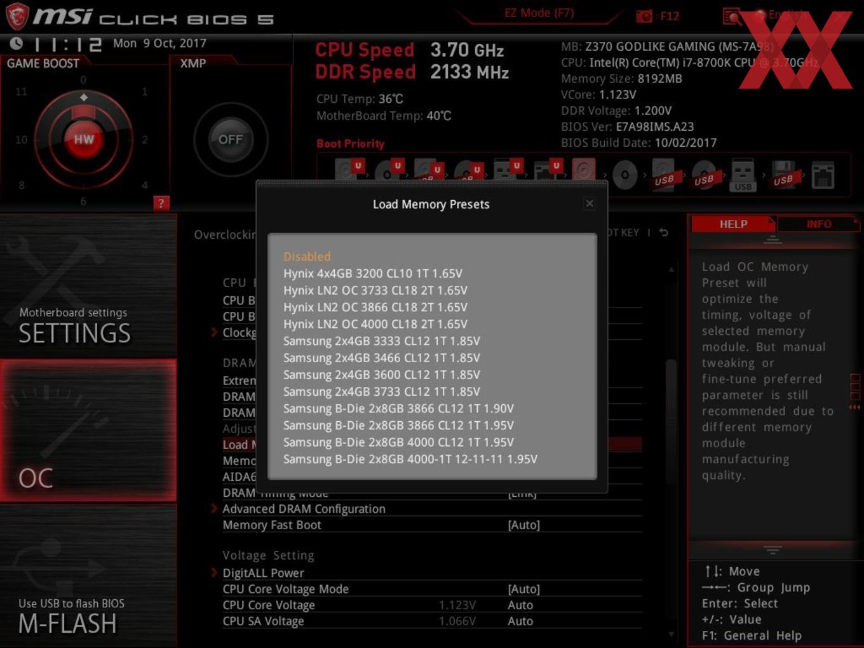The image size is (864, 648).
Task: Click the back arrow next to HOT KEY
Action: pyautogui.click(x=664, y=233)
